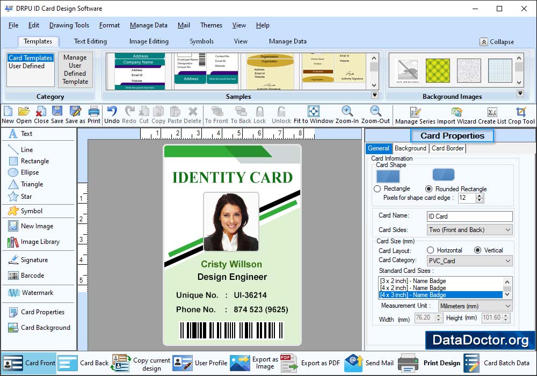
Task: Increase pixels for shape card edge
Action: [x=480, y=196]
